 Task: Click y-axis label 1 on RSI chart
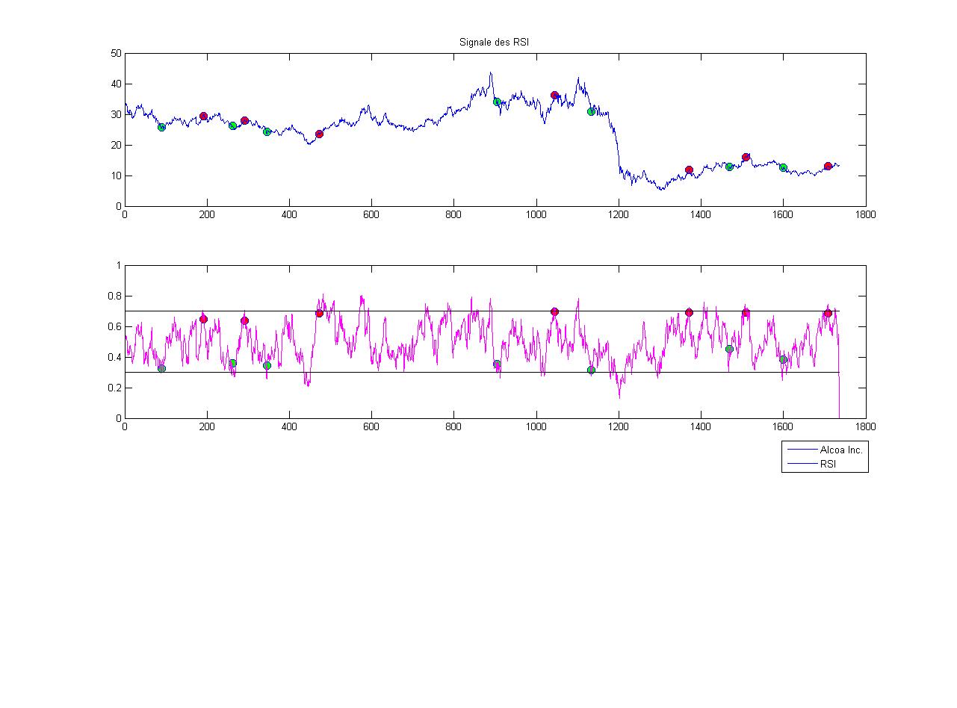click(x=117, y=265)
